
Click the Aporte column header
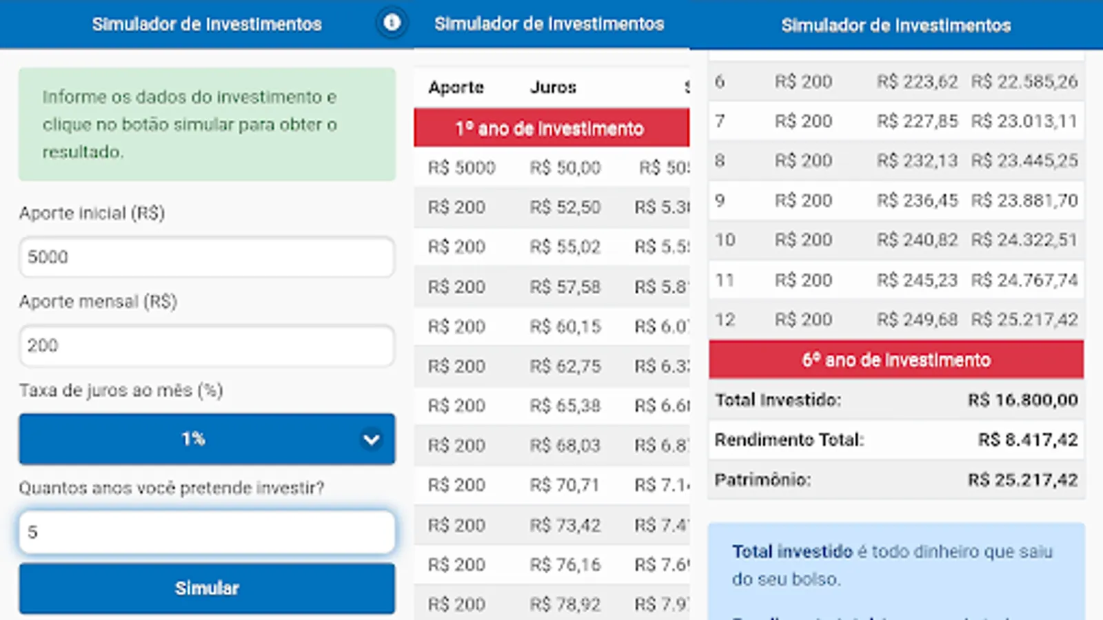456,87
